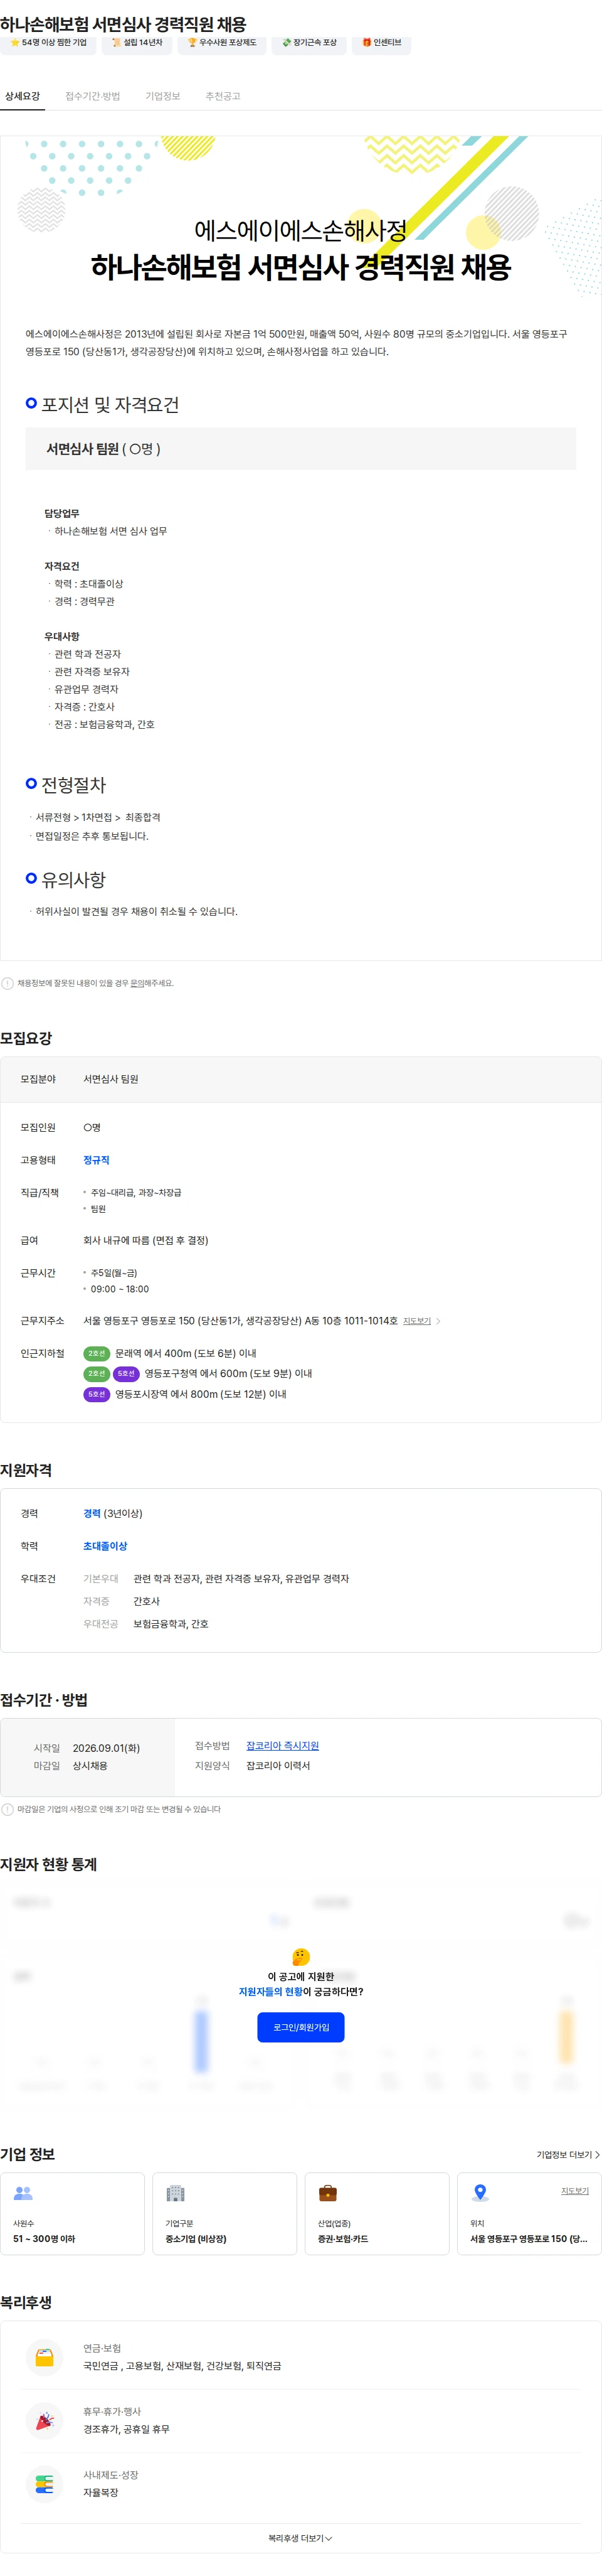Click 사원수 51 ~ 300명 이하 card
Screen dimensions: 602x2576
point(73,2213)
